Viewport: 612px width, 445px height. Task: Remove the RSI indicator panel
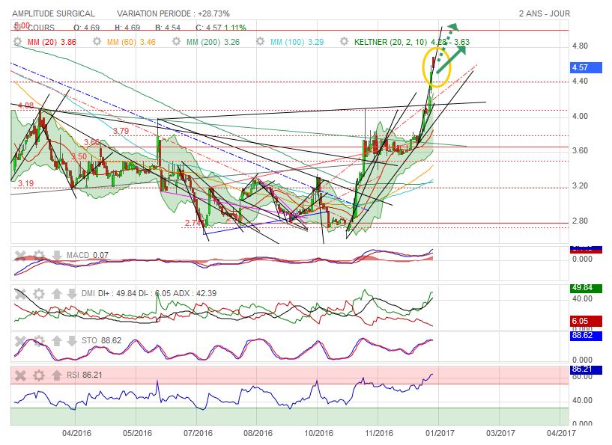click(x=20, y=375)
